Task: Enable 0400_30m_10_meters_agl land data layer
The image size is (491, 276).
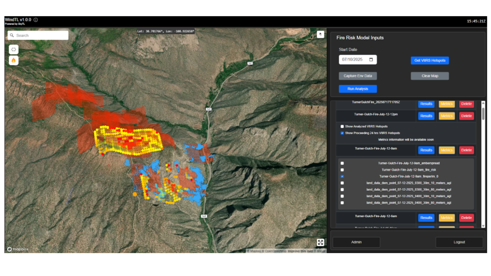Action: [342, 196]
